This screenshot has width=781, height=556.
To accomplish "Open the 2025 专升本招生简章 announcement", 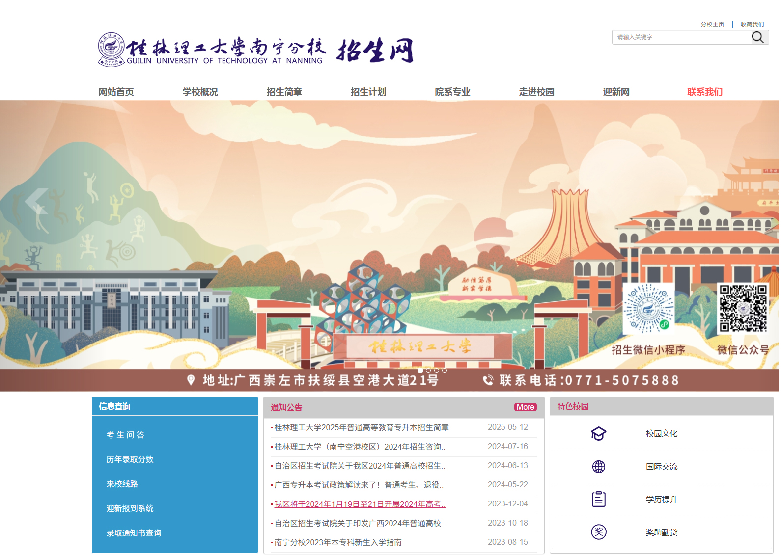I will (x=362, y=427).
